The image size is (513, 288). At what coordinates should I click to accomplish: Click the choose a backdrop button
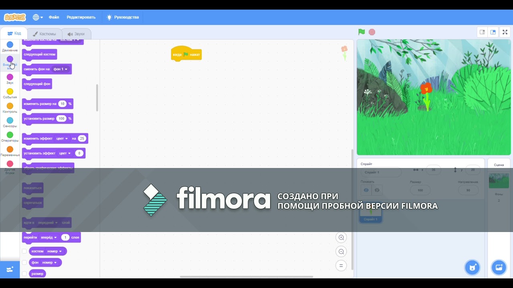(x=499, y=268)
